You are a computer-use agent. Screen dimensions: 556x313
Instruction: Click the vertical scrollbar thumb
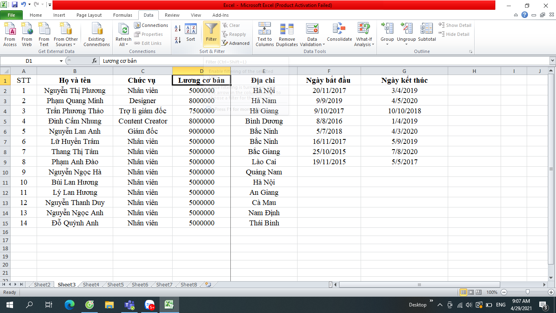[551, 169]
